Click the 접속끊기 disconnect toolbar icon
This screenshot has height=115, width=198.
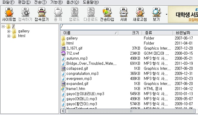click(42, 14)
